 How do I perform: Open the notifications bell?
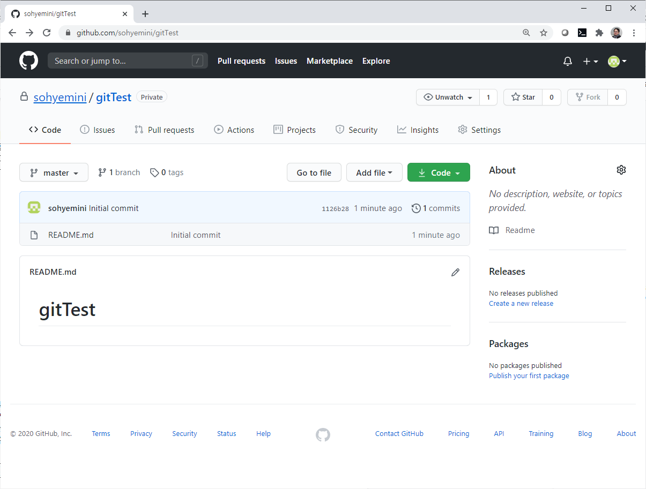(568, 61)
